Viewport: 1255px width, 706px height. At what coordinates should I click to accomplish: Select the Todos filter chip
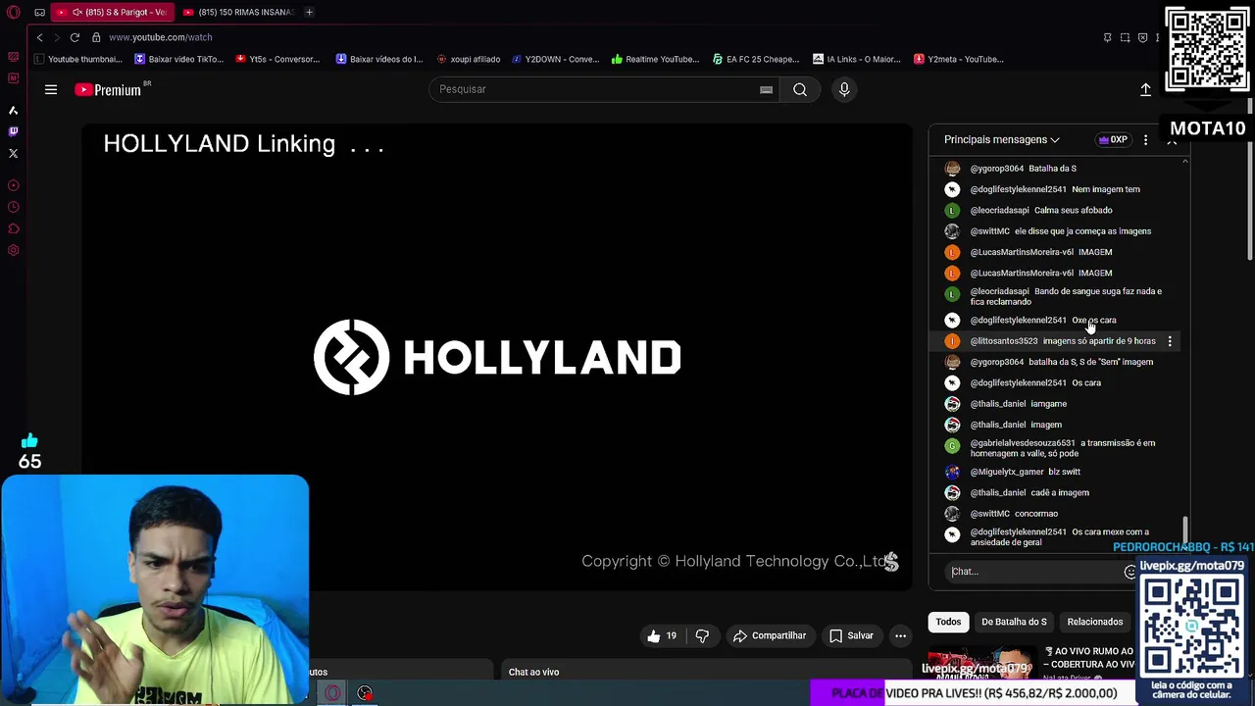coord(948,622)
